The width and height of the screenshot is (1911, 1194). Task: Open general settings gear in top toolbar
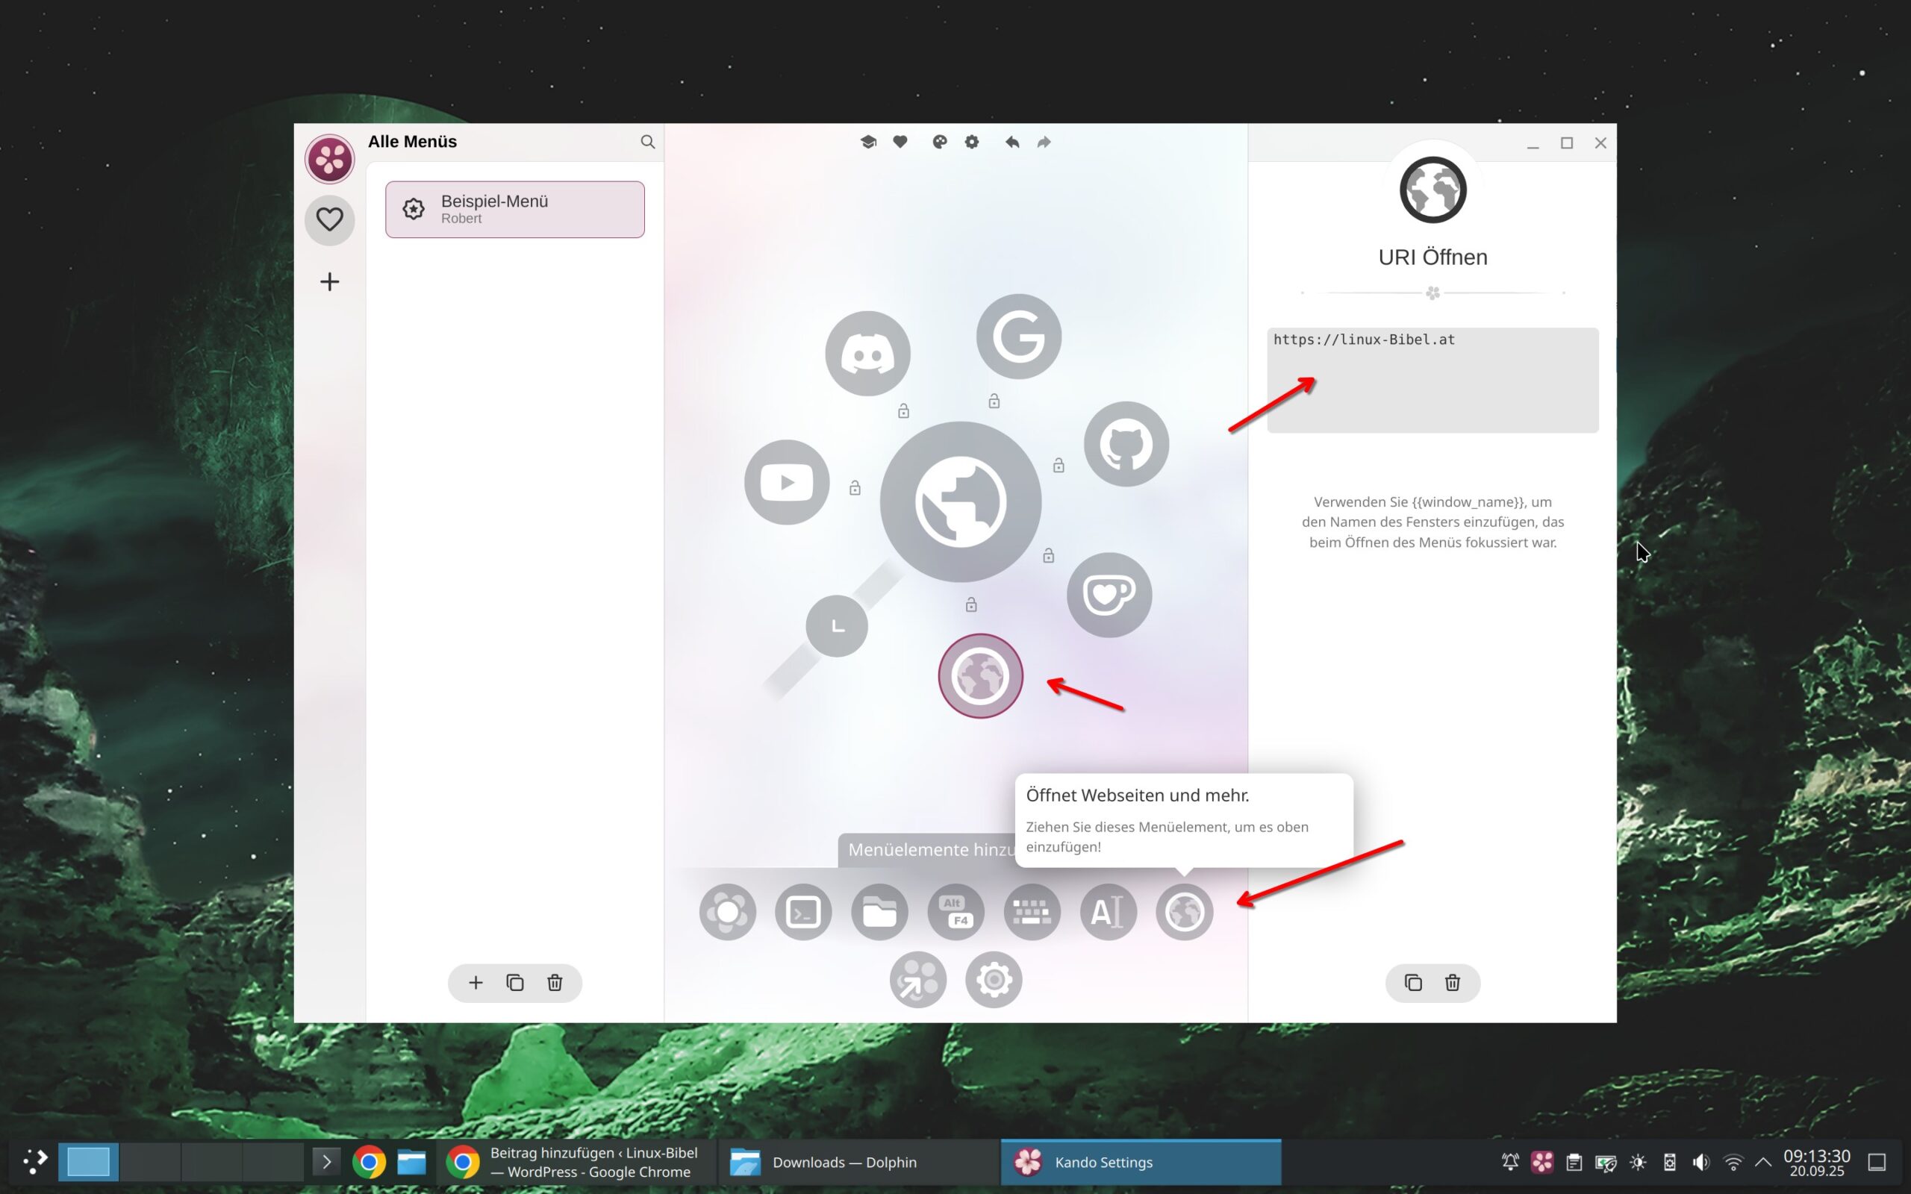(972, 142)
